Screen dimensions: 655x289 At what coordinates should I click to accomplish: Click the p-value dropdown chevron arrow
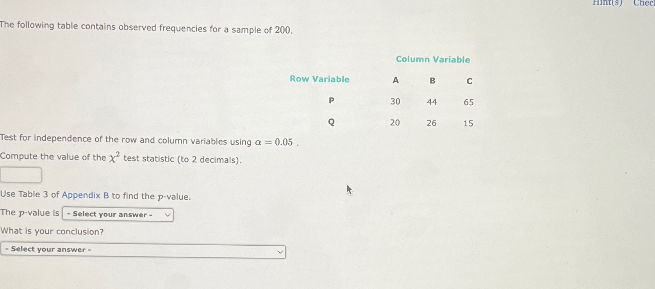[167, 215]
